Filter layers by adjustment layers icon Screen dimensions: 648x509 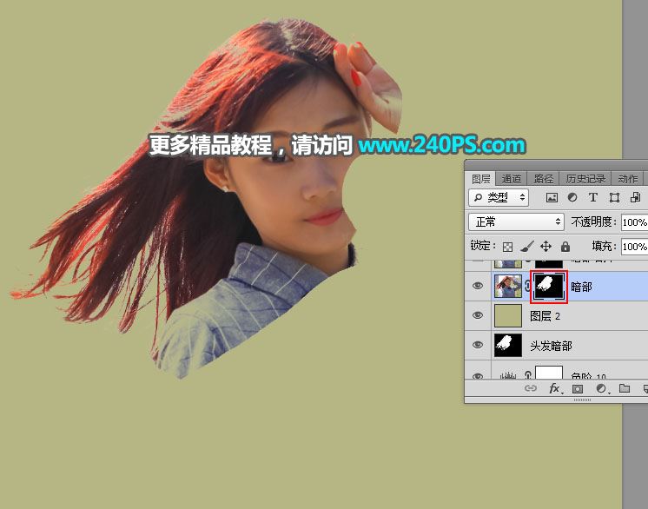click(x=572, y=197)
